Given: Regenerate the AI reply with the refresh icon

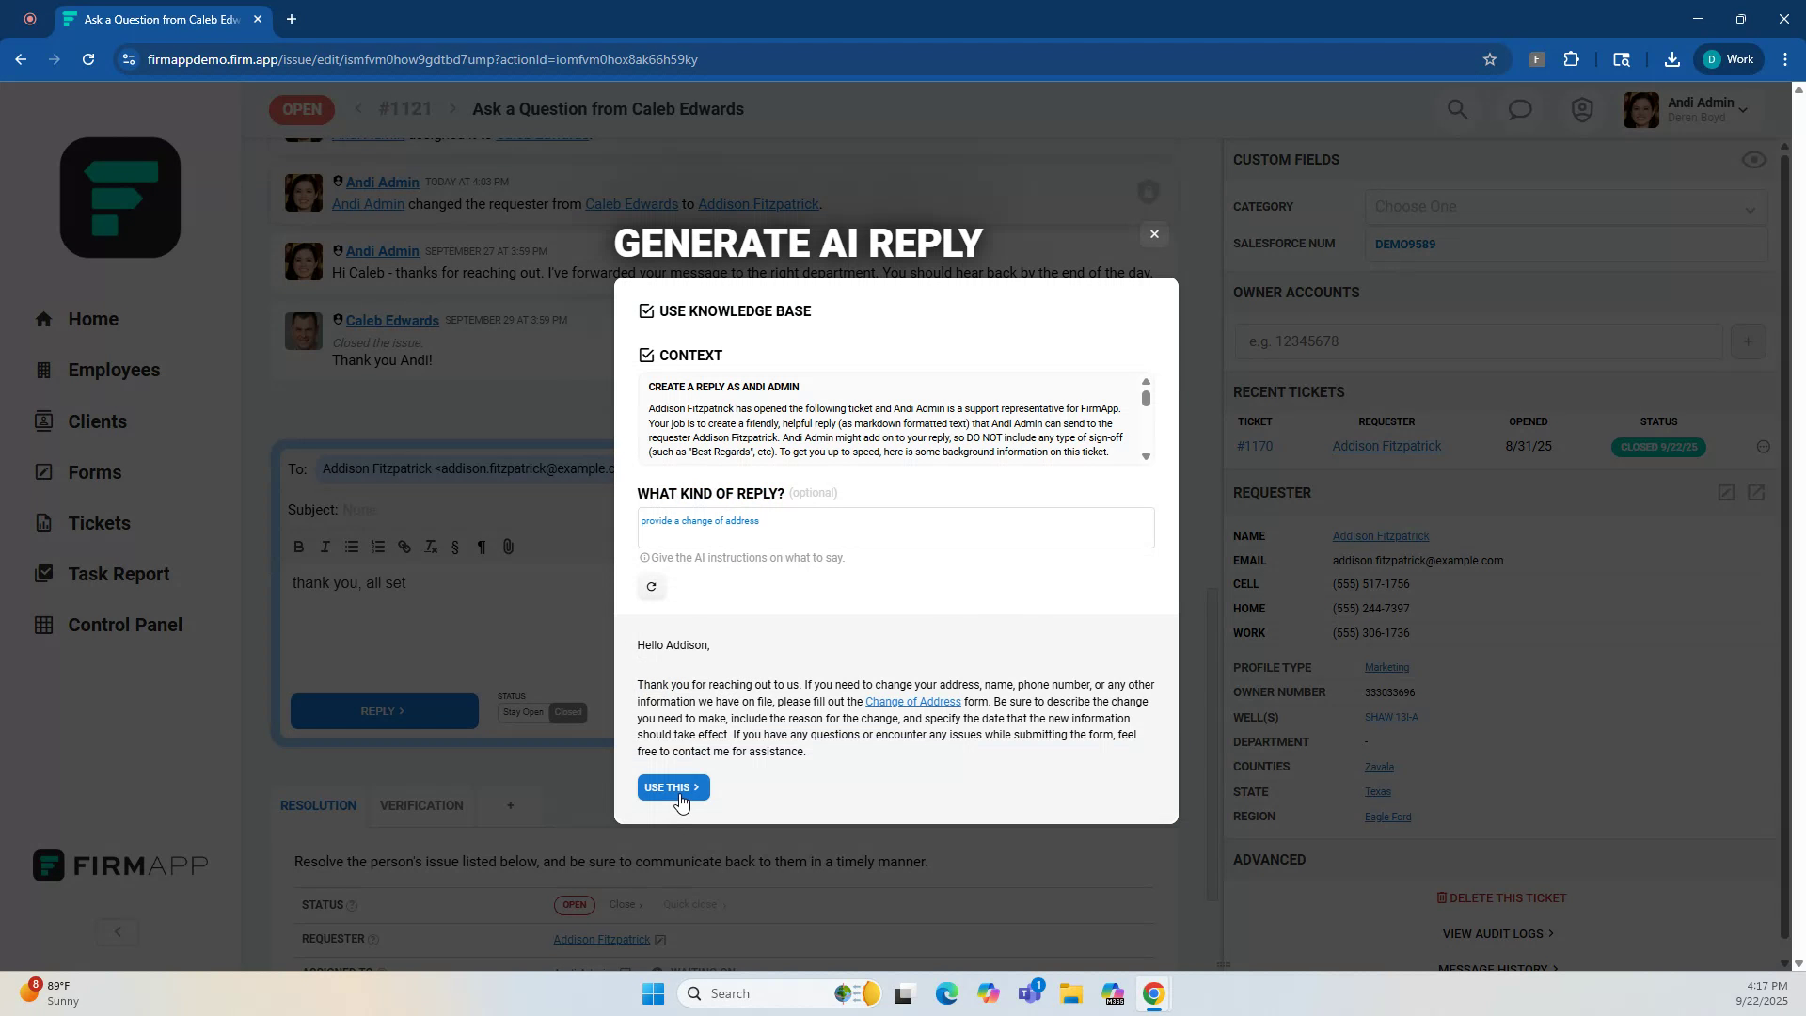Looking at the screenshot, I should (652, 587).
